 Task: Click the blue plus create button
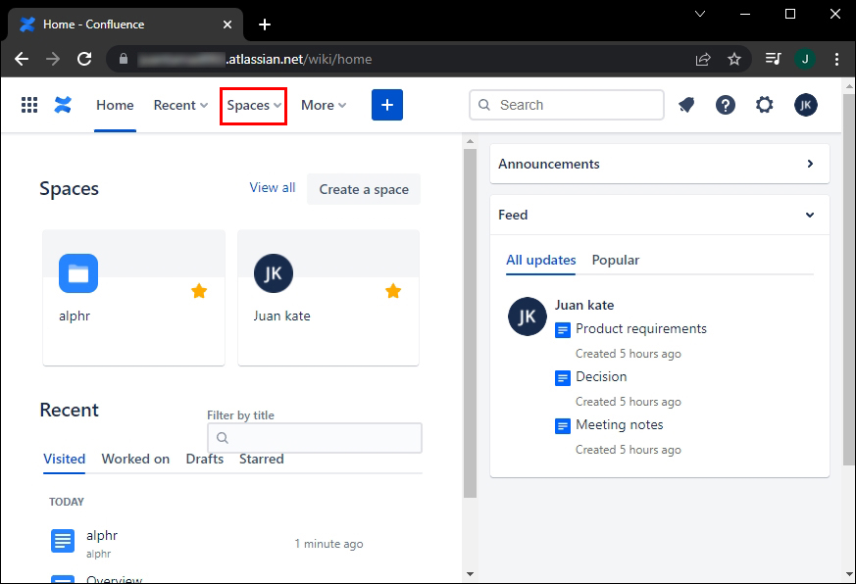(x=387, y=105)
